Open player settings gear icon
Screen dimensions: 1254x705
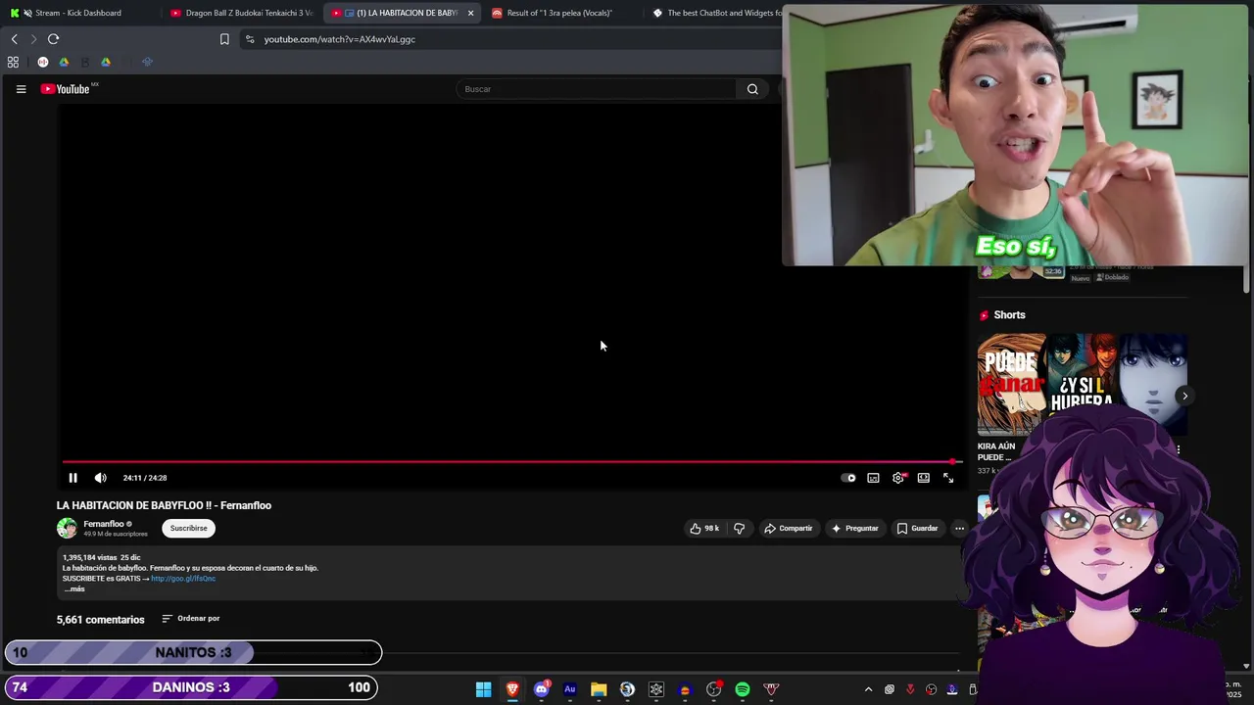point(898,478)
